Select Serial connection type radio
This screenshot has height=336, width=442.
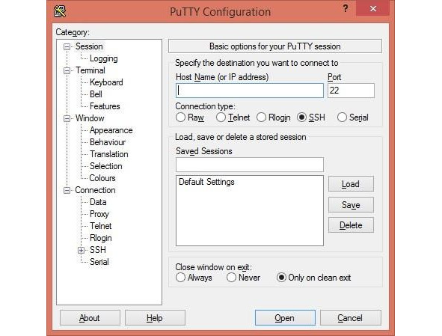(342, 117)
